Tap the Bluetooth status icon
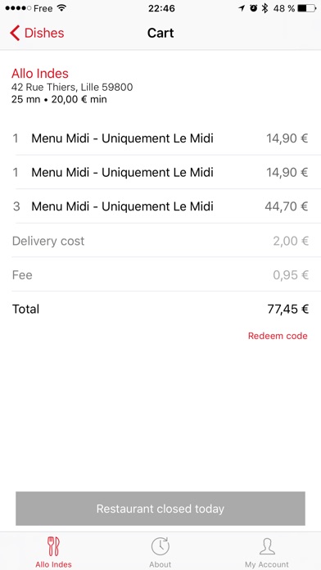321x570 pixels. point(265,8)
